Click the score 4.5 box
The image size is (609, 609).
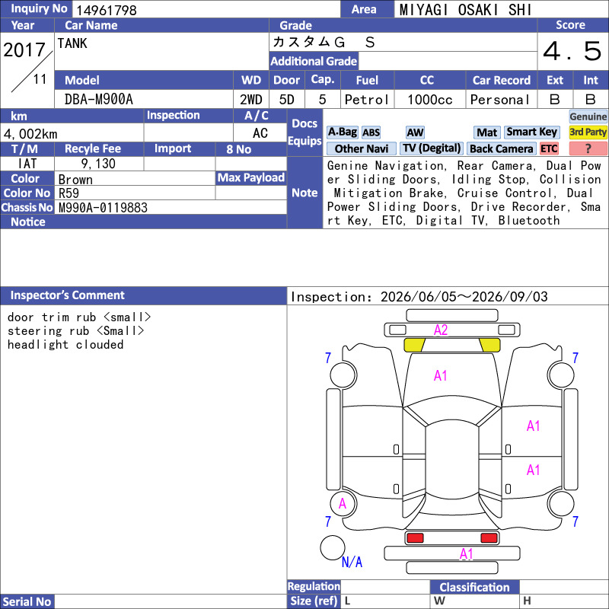click(572, 51)
